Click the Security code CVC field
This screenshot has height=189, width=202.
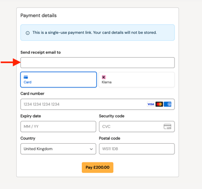pos(137,127)
